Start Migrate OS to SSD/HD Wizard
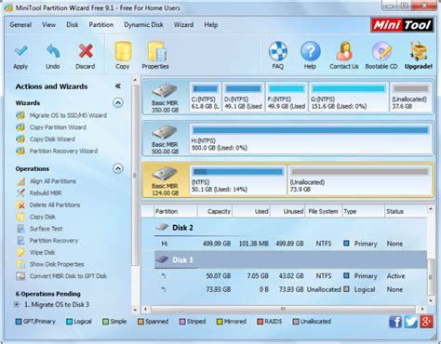This screenshot has height=344, width=441. 68,115
